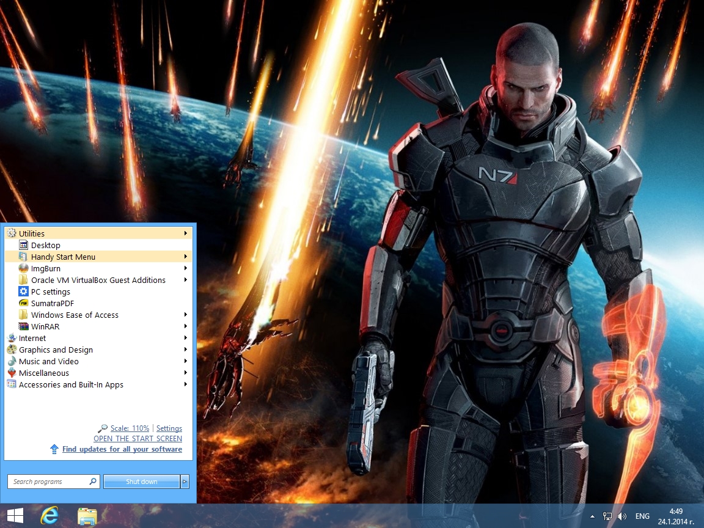This screenshot has height=528, width=704.
Task: Click the ImgBurn disc icon
Action: (23, 268)
